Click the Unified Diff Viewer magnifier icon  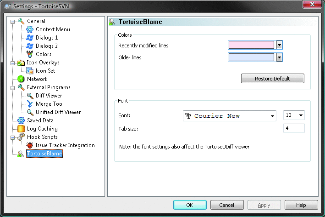[x=30, y=112]
